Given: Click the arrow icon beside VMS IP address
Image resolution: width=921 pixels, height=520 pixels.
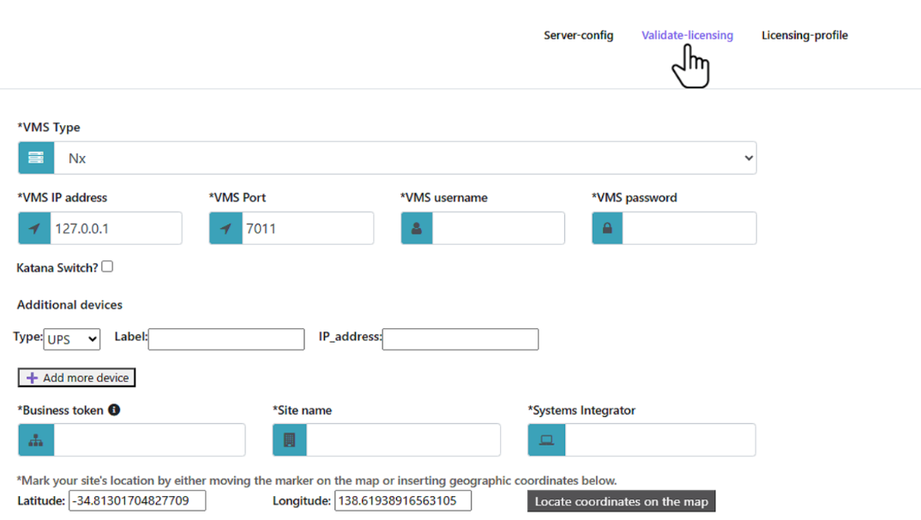Looking at the screenshot, I should click(x=34, y=229).
